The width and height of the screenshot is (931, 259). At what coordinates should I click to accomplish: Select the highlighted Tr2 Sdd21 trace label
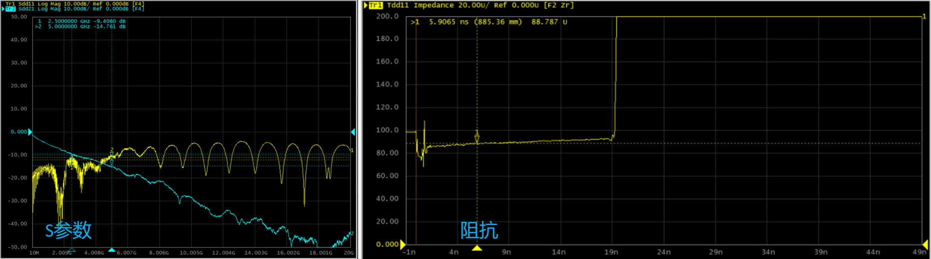pos(75,9)
